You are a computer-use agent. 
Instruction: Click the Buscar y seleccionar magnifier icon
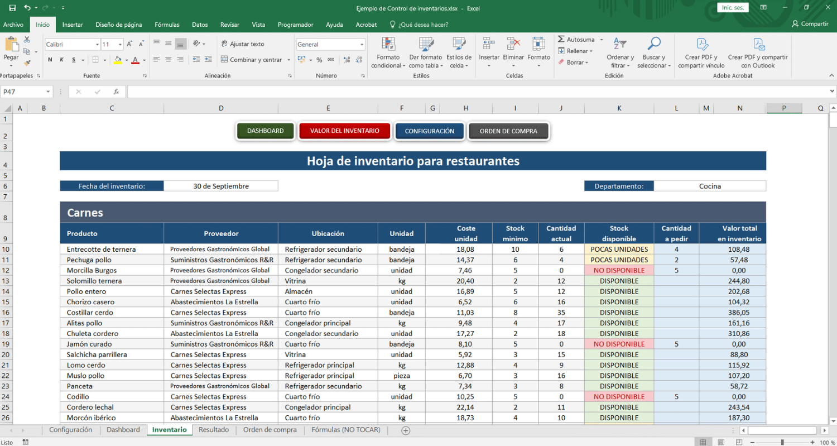pos(653,44)
